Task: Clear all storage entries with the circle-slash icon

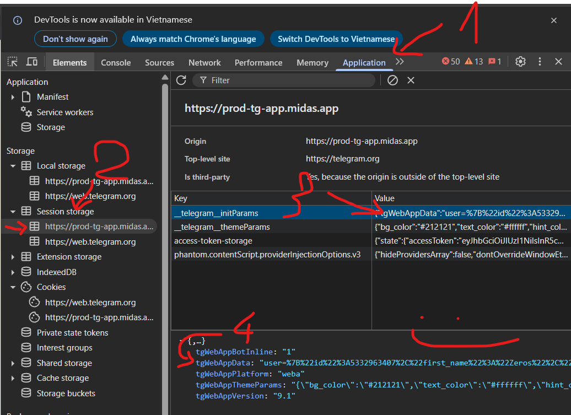Action: (x=392, y=80)
